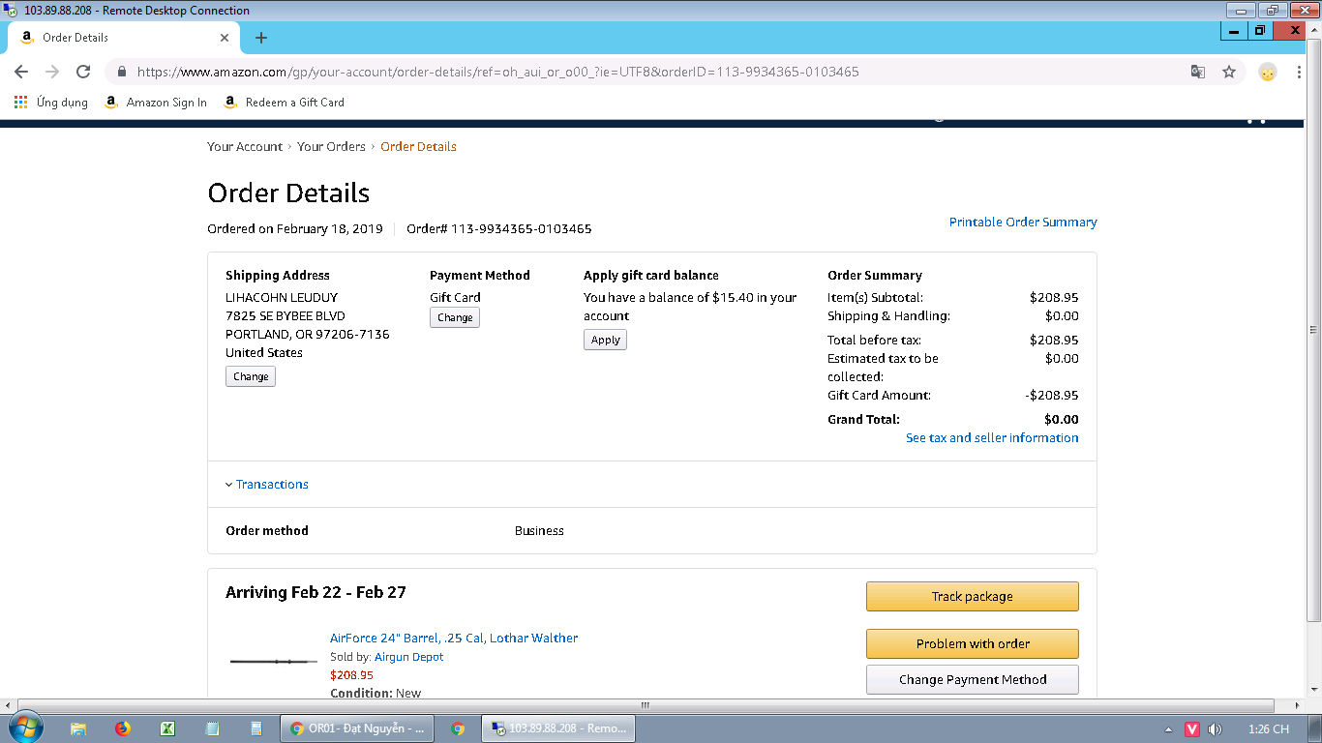Click the browser back arrow

click(21, 72)
